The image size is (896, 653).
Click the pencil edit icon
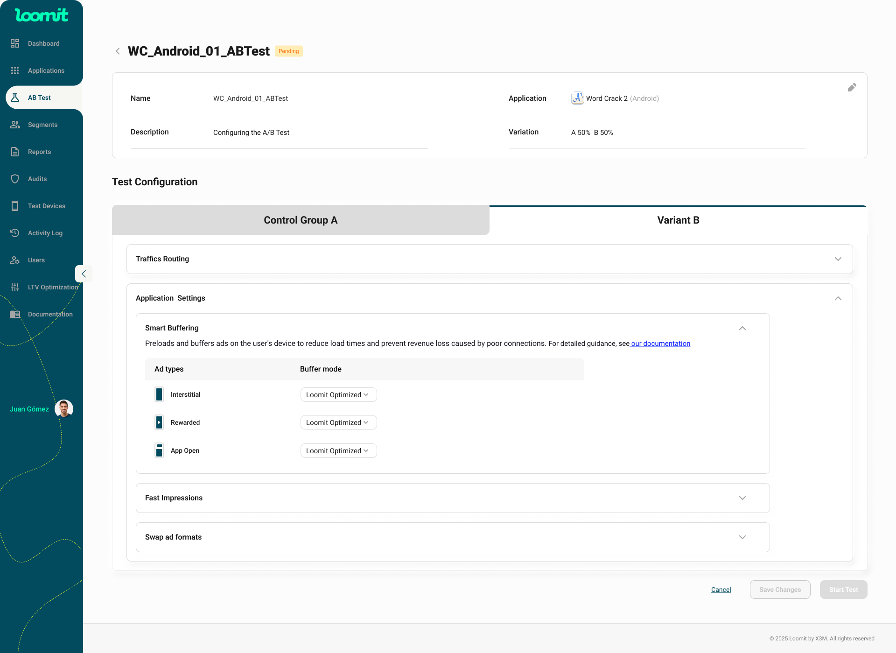coord(852,88)
